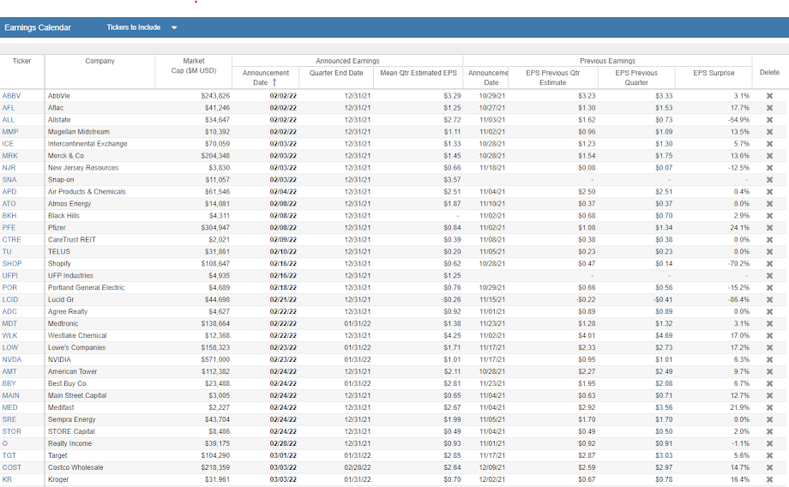The height and width of the screenshot is (487, 789).
Task: Delete the BBY Best Buy Co row
Action: tap(769, 384)
